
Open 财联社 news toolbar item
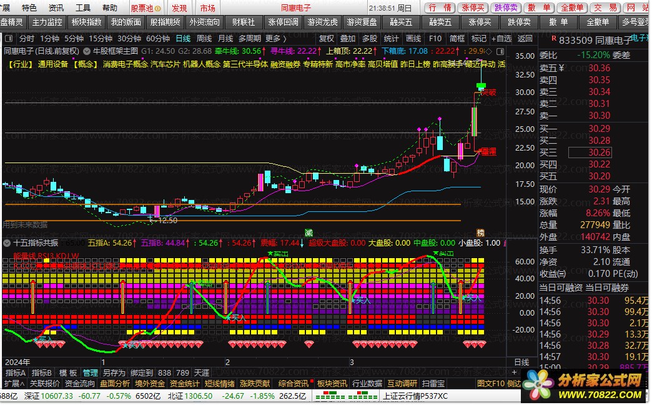(x=244, y=22)
